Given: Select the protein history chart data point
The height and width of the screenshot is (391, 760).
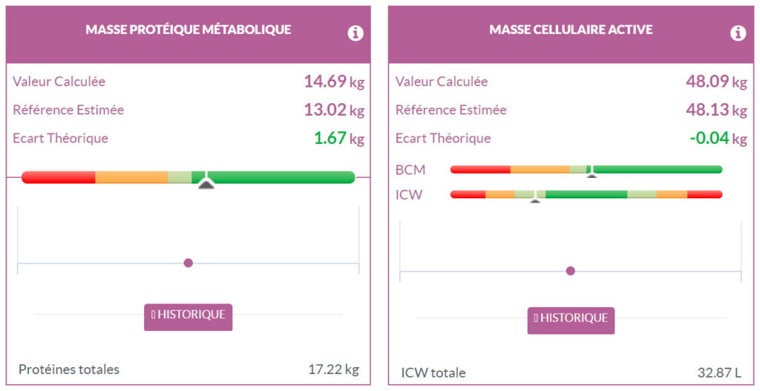Looking at the screenshot, I should [188, 263].
